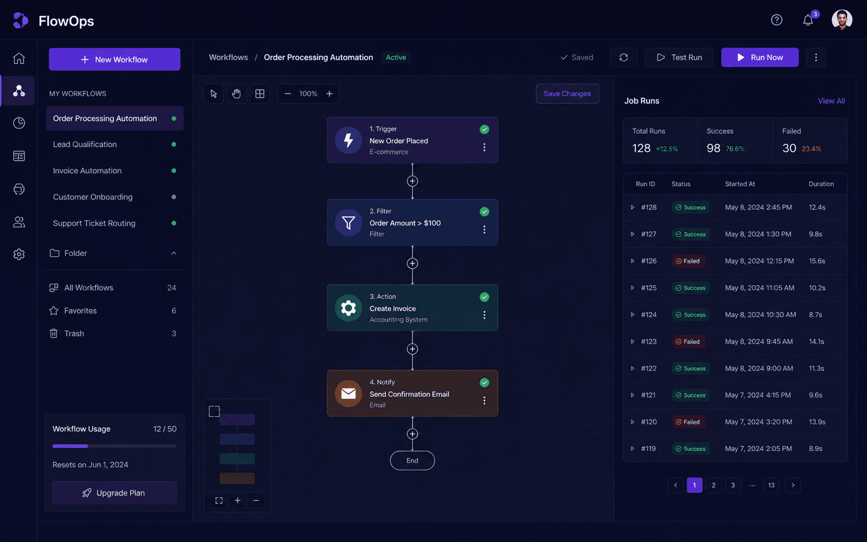
Task: Select Support Ticket Routing workflow
Action: tap(115, 223)
